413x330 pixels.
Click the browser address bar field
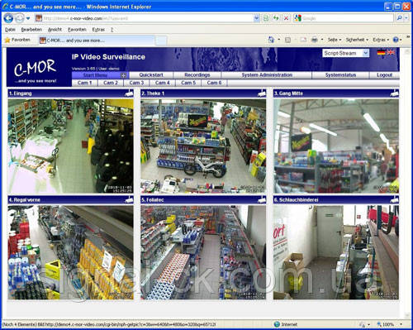[x=147, y=18]
